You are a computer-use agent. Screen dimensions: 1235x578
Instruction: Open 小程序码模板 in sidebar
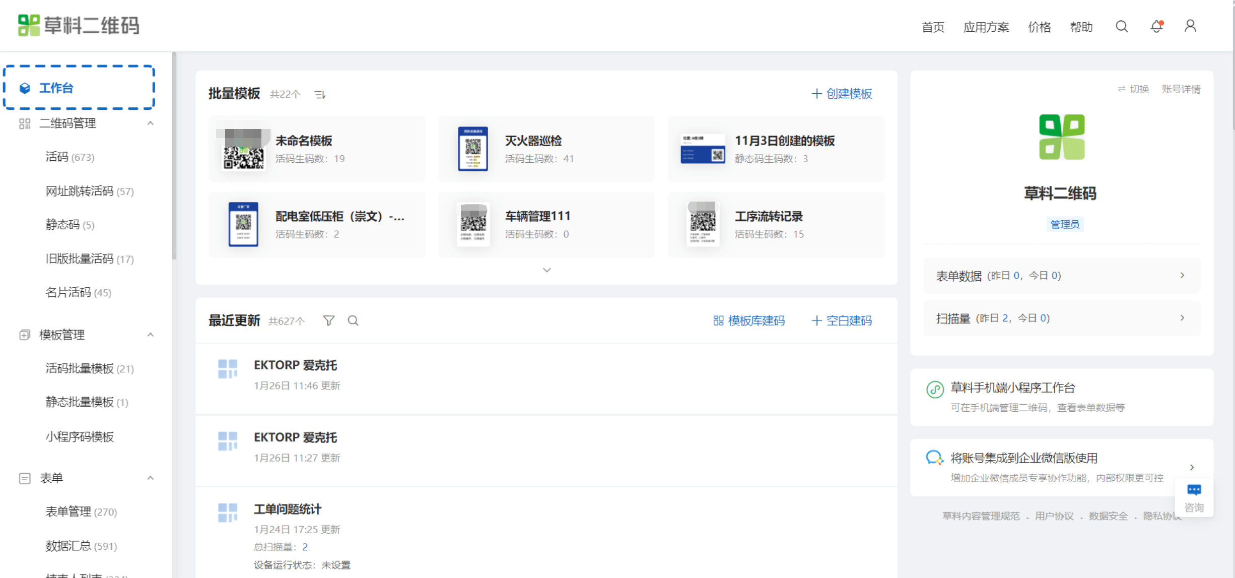pyautogui.click(x=80, y=437)
